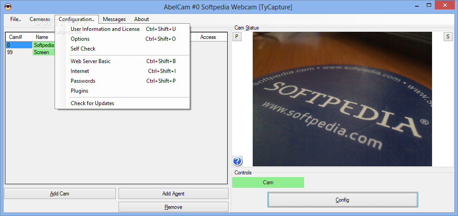The image size is (458, 216).
Task: Maximize the AbelCam window
Action: [429, 5]
